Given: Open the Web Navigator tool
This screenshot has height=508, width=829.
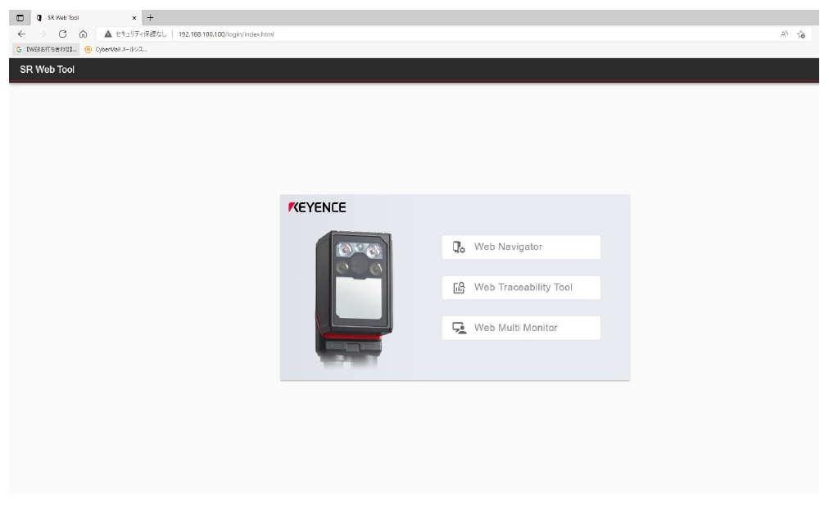Looking at the screenshot, I should click(521, 247).
